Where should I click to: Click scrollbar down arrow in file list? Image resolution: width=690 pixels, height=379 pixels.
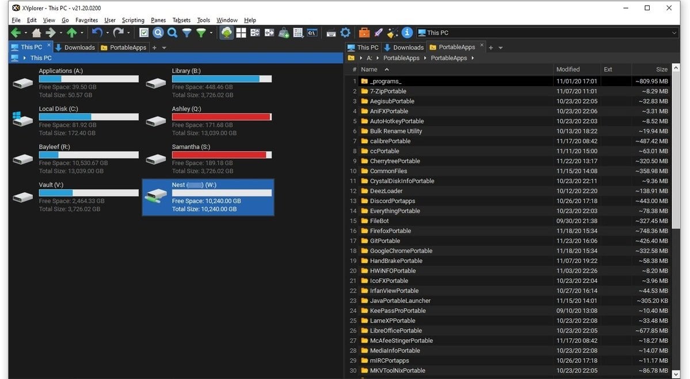click(676, 374)
